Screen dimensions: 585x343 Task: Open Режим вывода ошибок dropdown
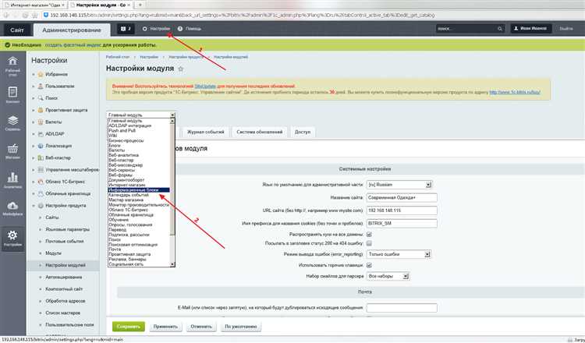pyautogui.click(x=399, y=254)
